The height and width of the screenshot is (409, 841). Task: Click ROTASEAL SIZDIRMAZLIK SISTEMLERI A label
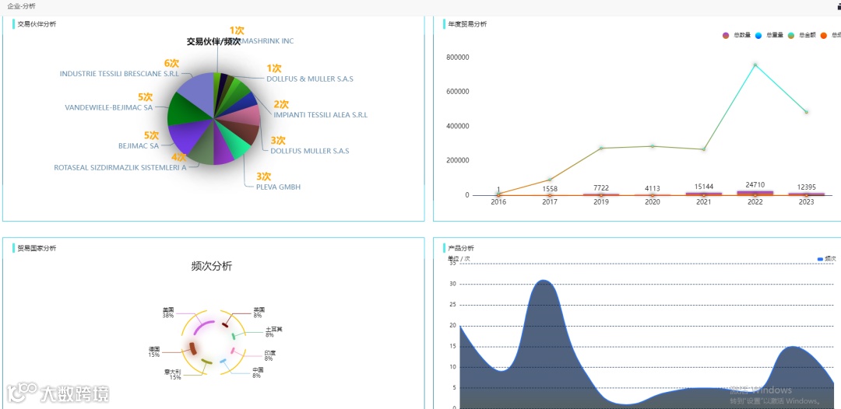120,167
